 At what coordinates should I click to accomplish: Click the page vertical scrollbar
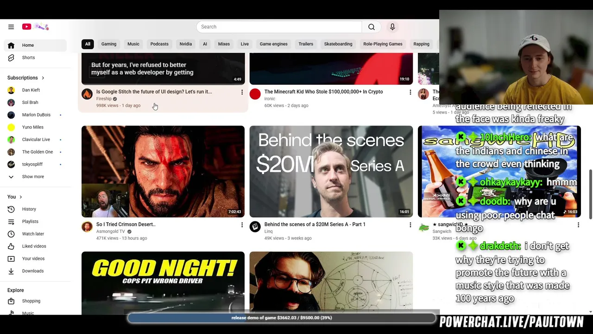pos(591,194)
